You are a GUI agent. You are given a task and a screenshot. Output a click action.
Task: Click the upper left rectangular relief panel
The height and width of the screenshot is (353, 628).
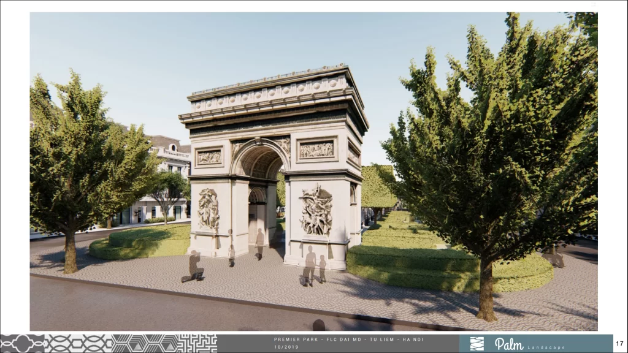pos(209,157)
